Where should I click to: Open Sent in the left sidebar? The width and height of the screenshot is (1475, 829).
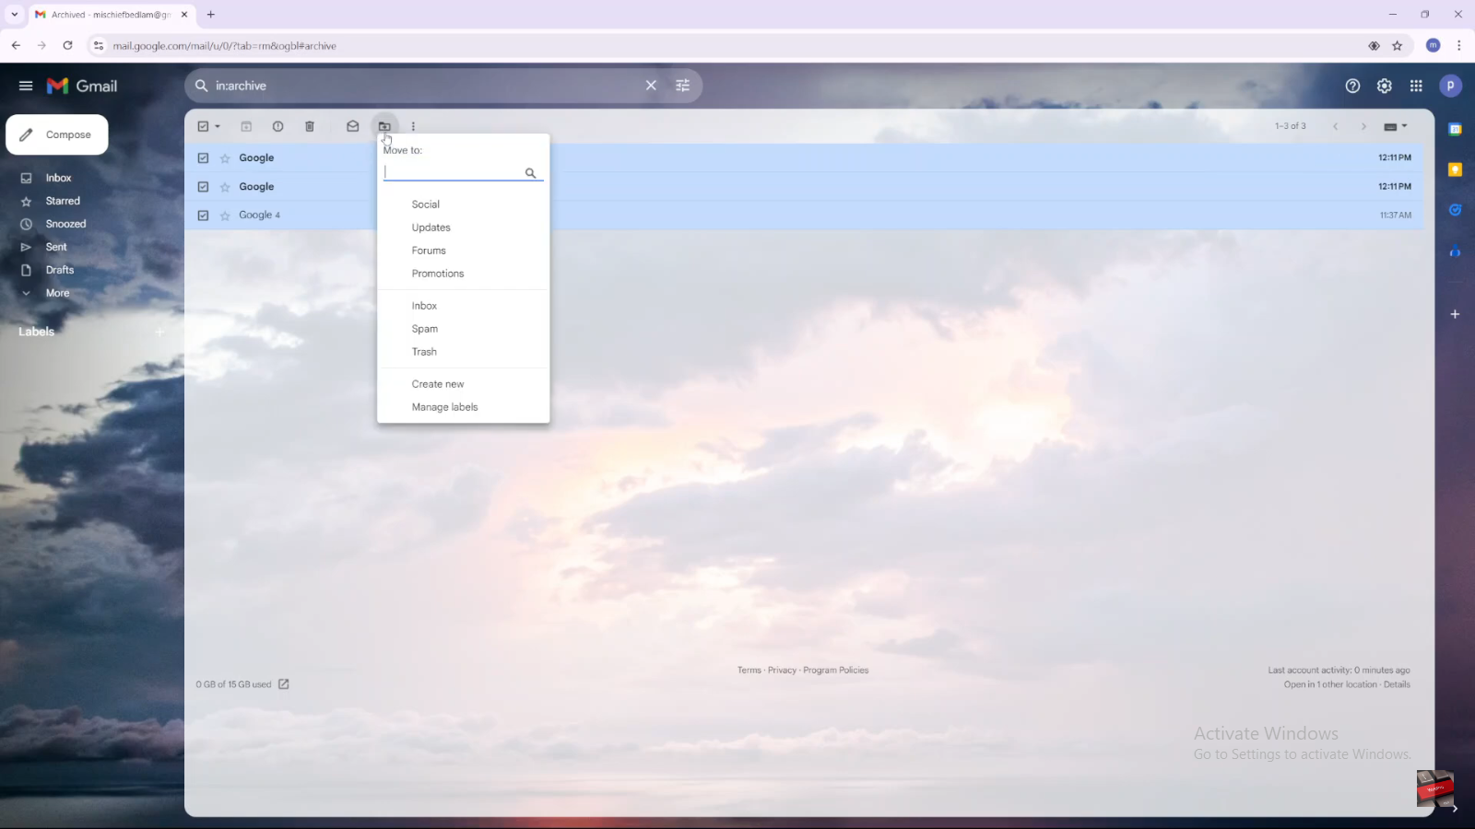coord(56,247)
